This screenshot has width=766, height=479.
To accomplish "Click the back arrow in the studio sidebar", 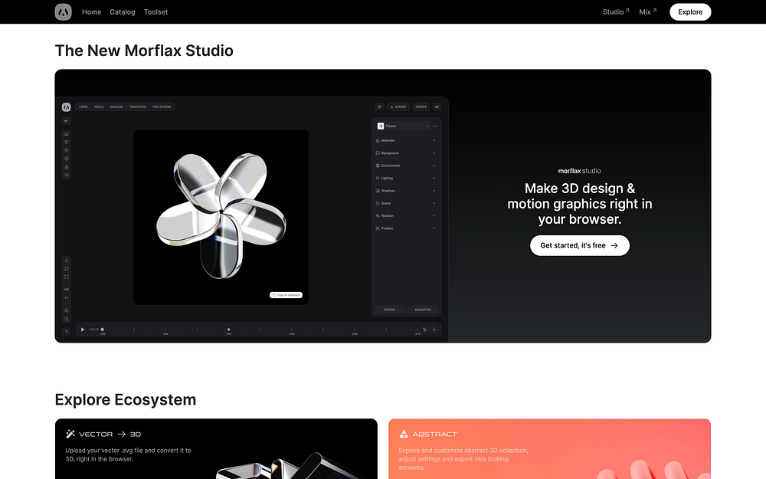I will (x=67, y=121).
